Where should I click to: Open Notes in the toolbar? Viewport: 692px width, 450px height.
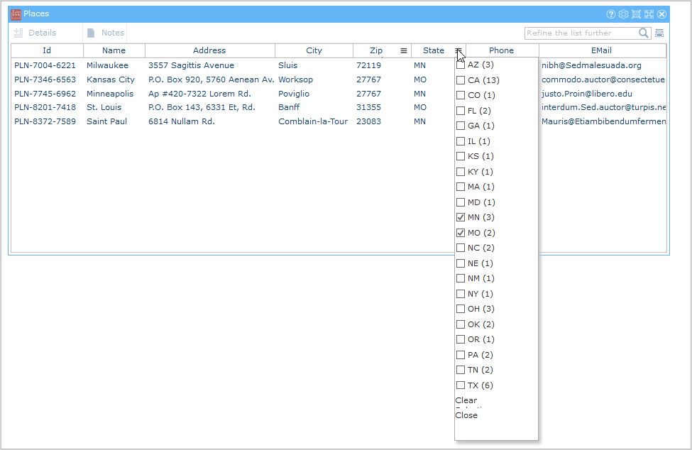[106, 33]
